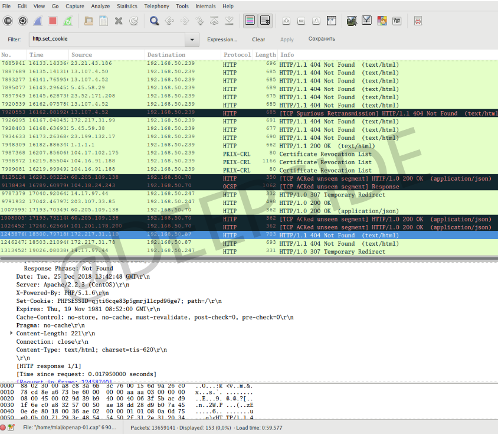The width and height of the screenshot is (498, 434).
Task: Zoom in on the packet list
Action: (x=286, y=21)
